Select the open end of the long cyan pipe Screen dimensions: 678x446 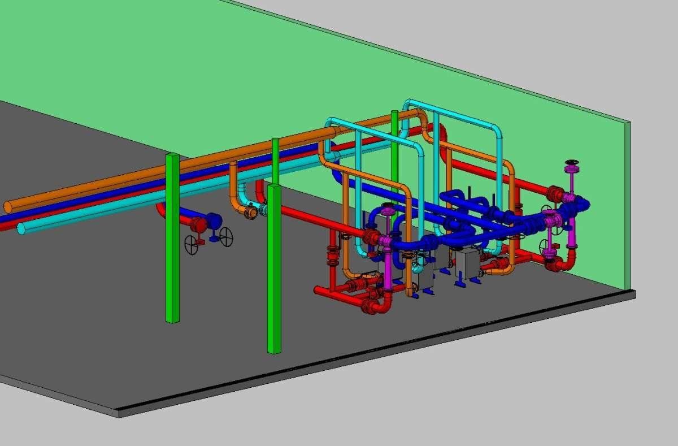[21, 228]
